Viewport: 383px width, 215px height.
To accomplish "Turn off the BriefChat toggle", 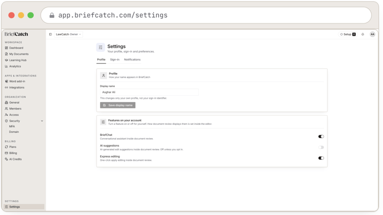I will (321, 136).
